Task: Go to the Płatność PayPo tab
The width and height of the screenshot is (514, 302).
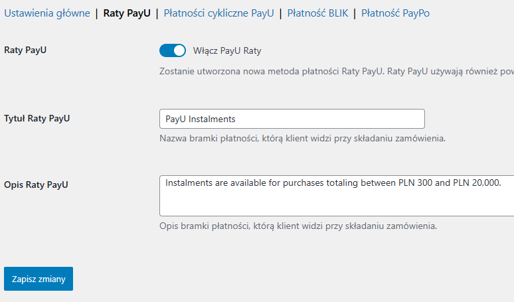Action: coord(395,13)
